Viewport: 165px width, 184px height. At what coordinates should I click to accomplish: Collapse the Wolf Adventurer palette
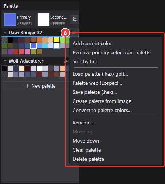tap(5, 61)
